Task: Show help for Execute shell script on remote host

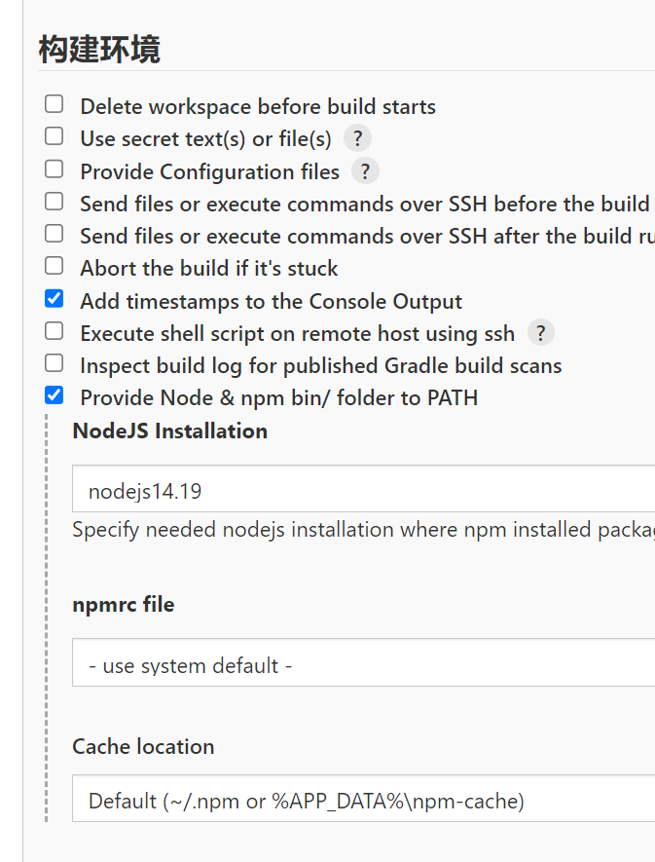Action: [540, 334]
